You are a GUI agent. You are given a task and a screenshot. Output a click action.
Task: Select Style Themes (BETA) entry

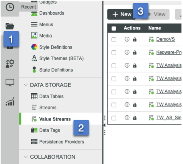[x=61, y=58]
